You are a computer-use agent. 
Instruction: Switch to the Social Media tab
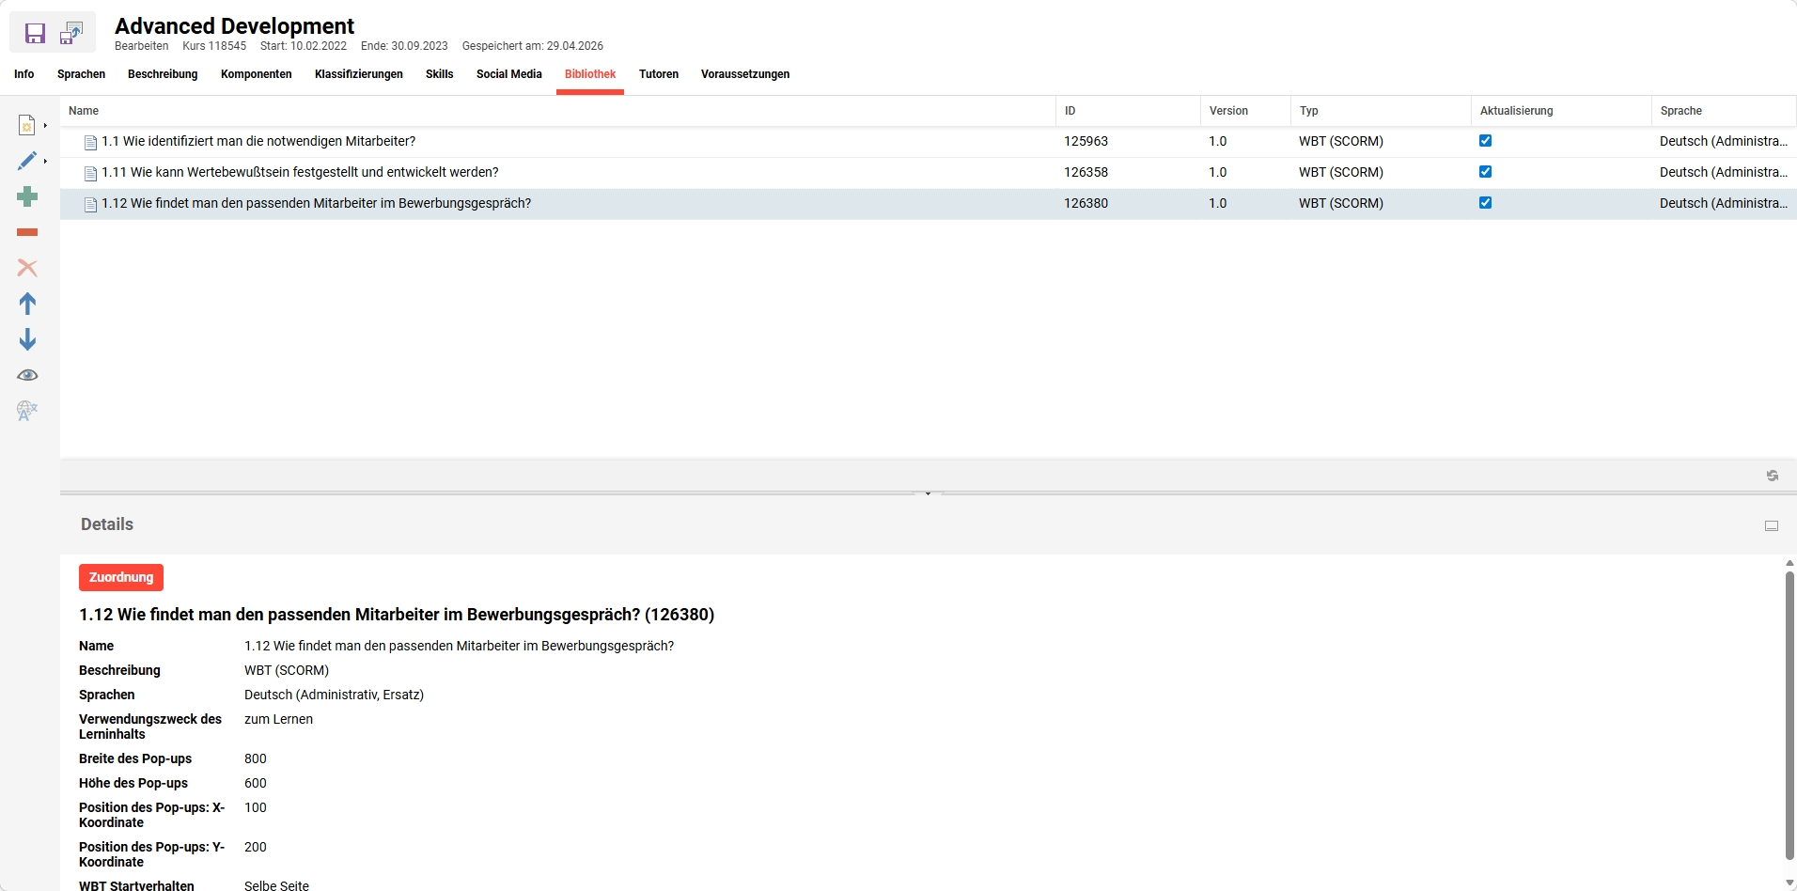509,74
